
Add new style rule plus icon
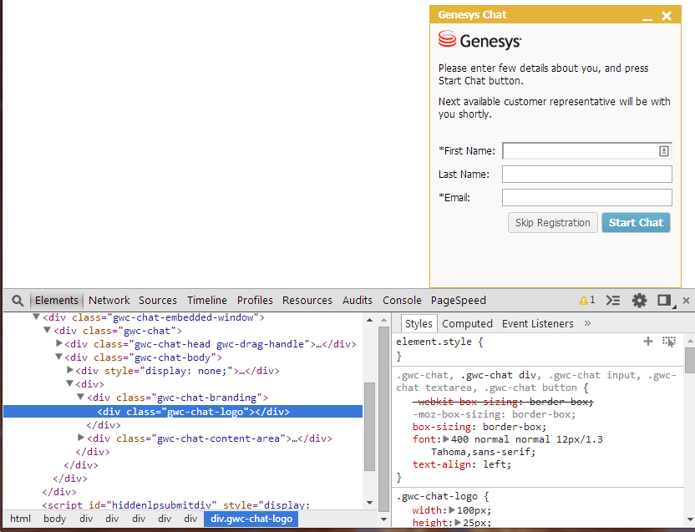coord(647,342)
